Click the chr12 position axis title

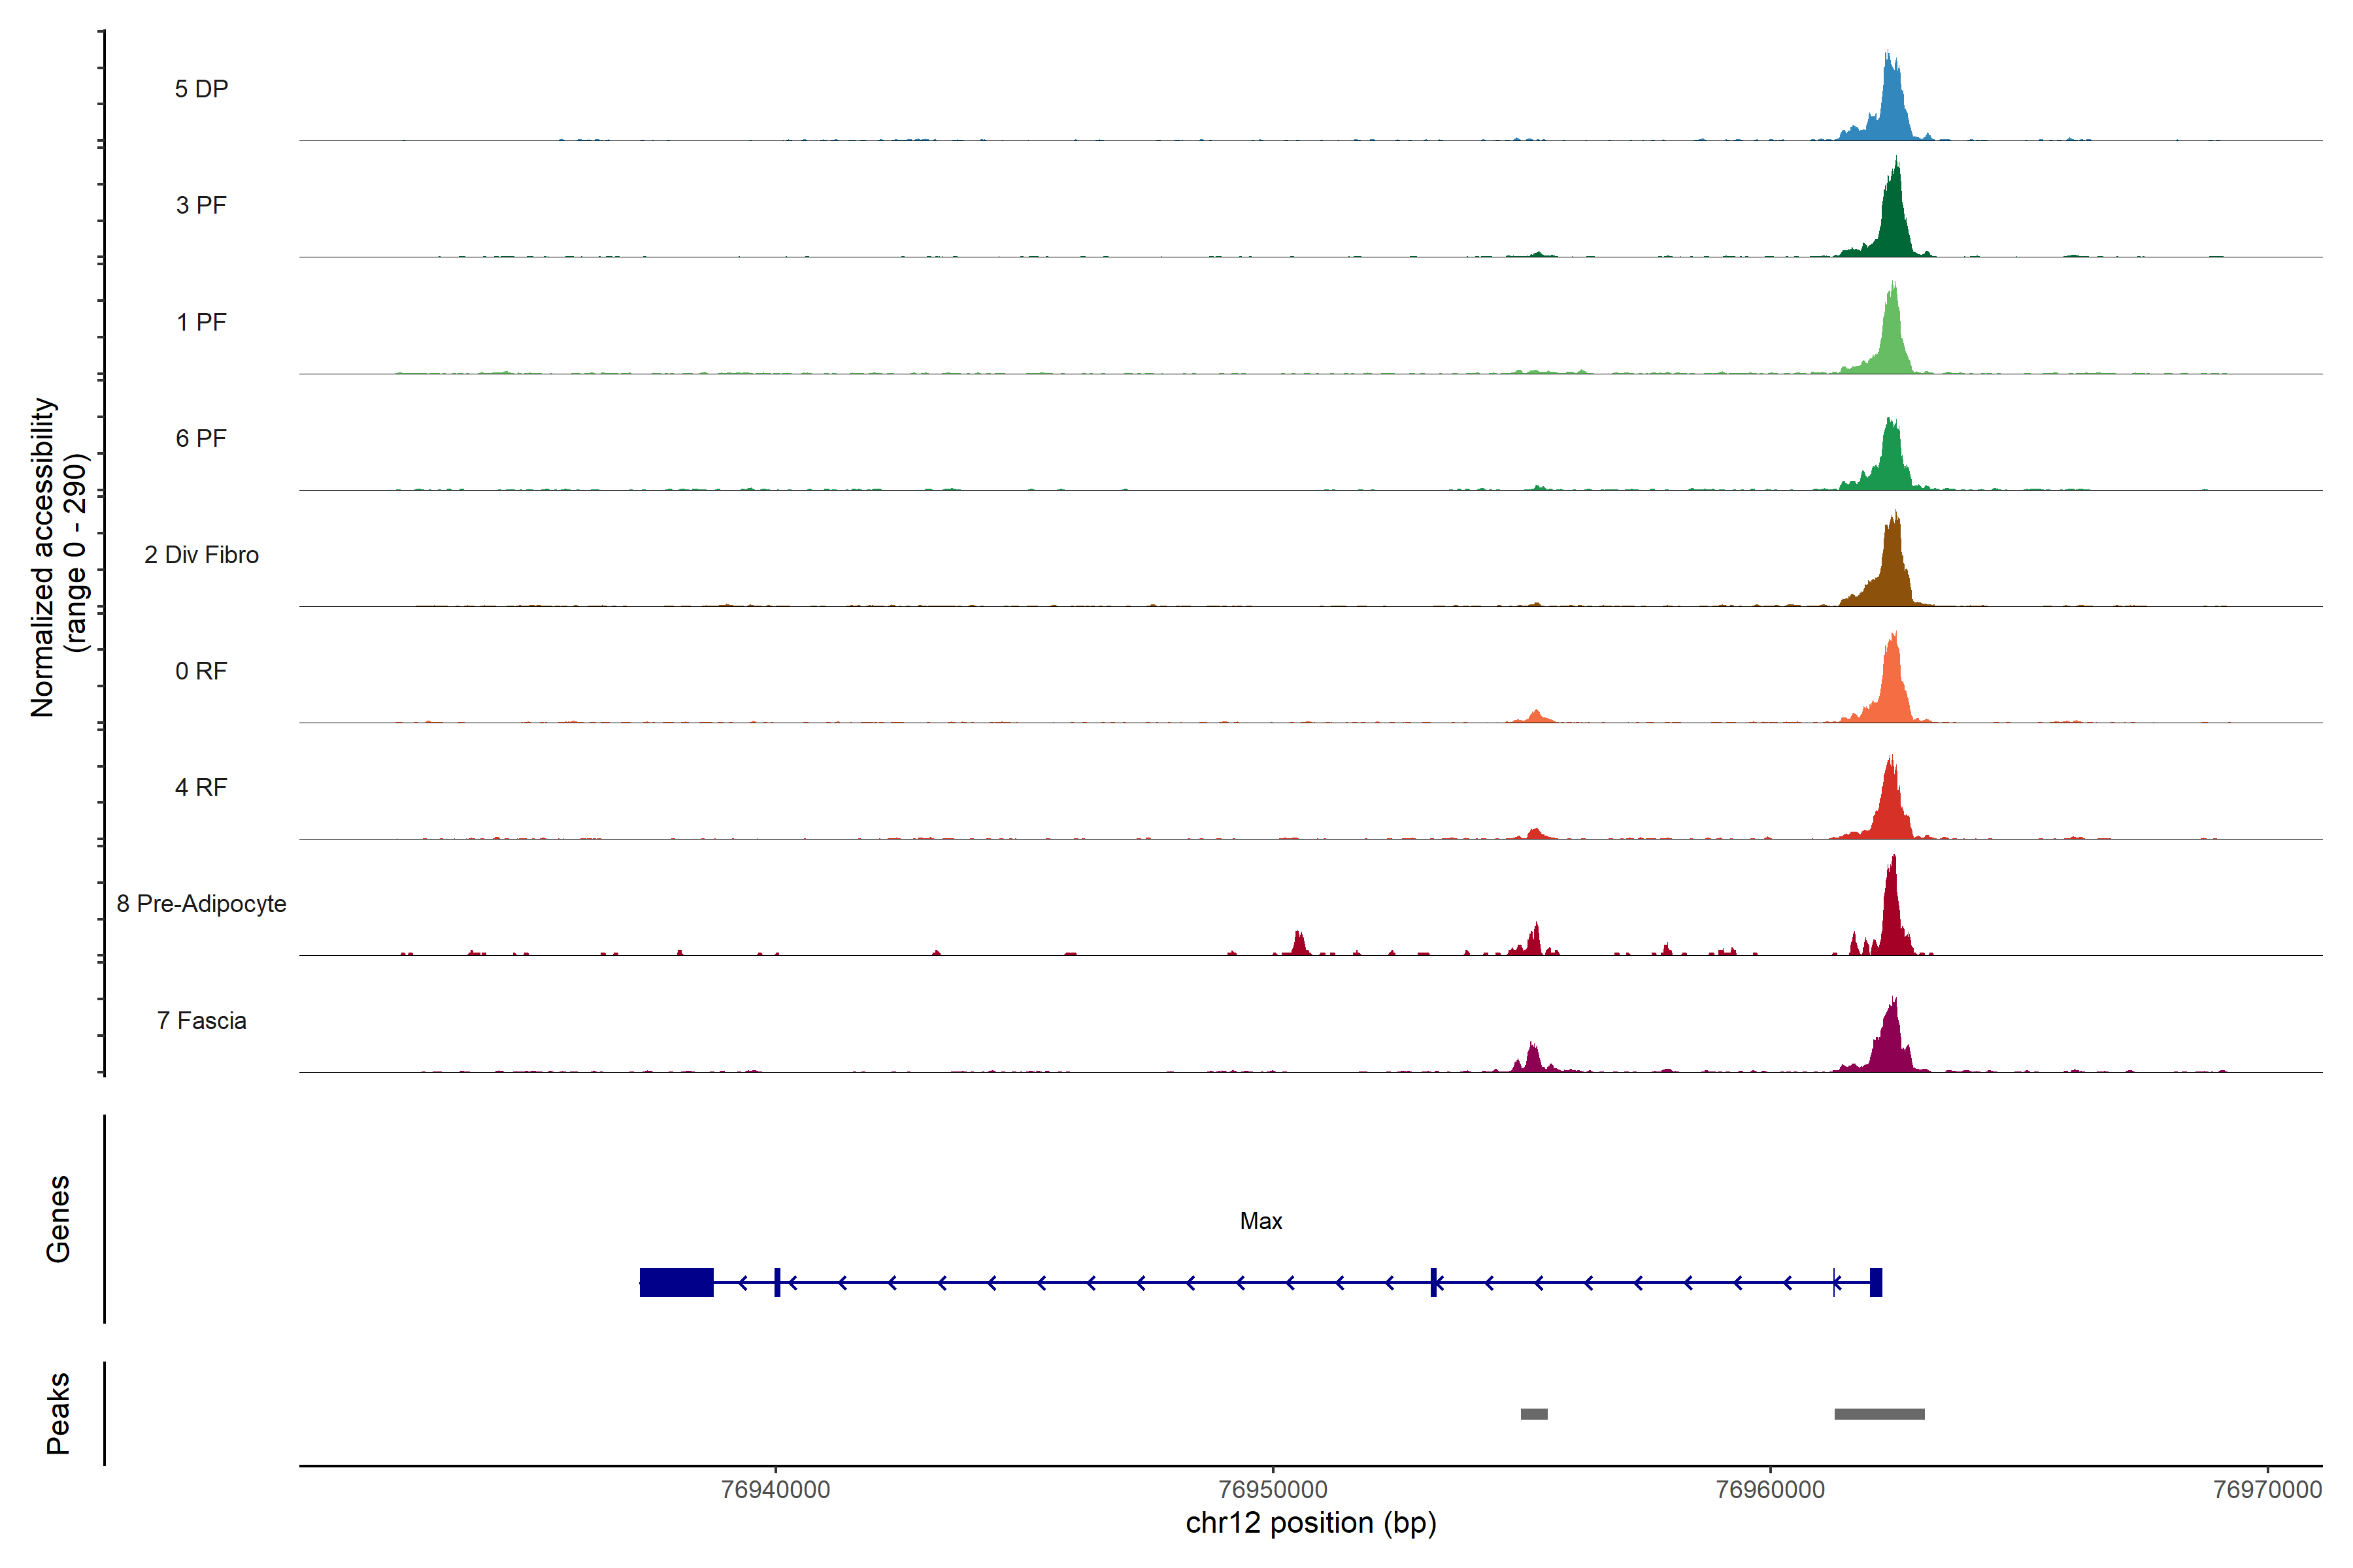[1310, 1523]
